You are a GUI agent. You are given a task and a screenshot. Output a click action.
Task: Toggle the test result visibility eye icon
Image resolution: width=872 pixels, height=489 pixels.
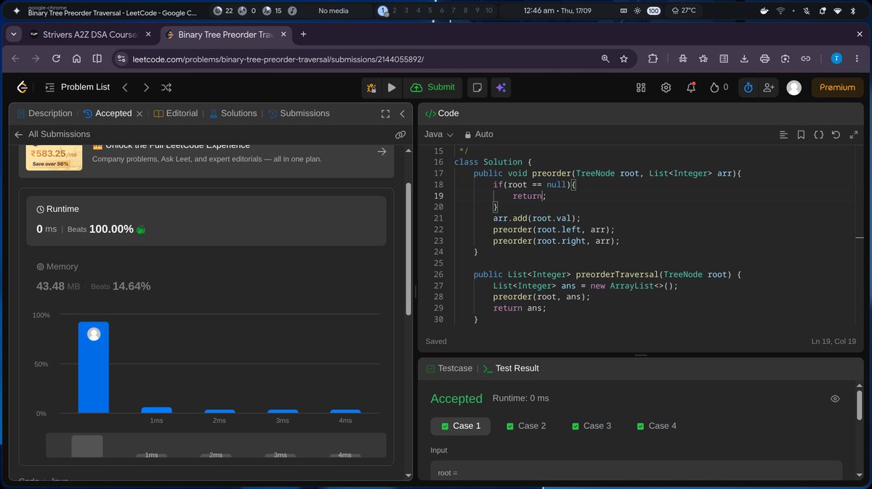coord(835,398)
